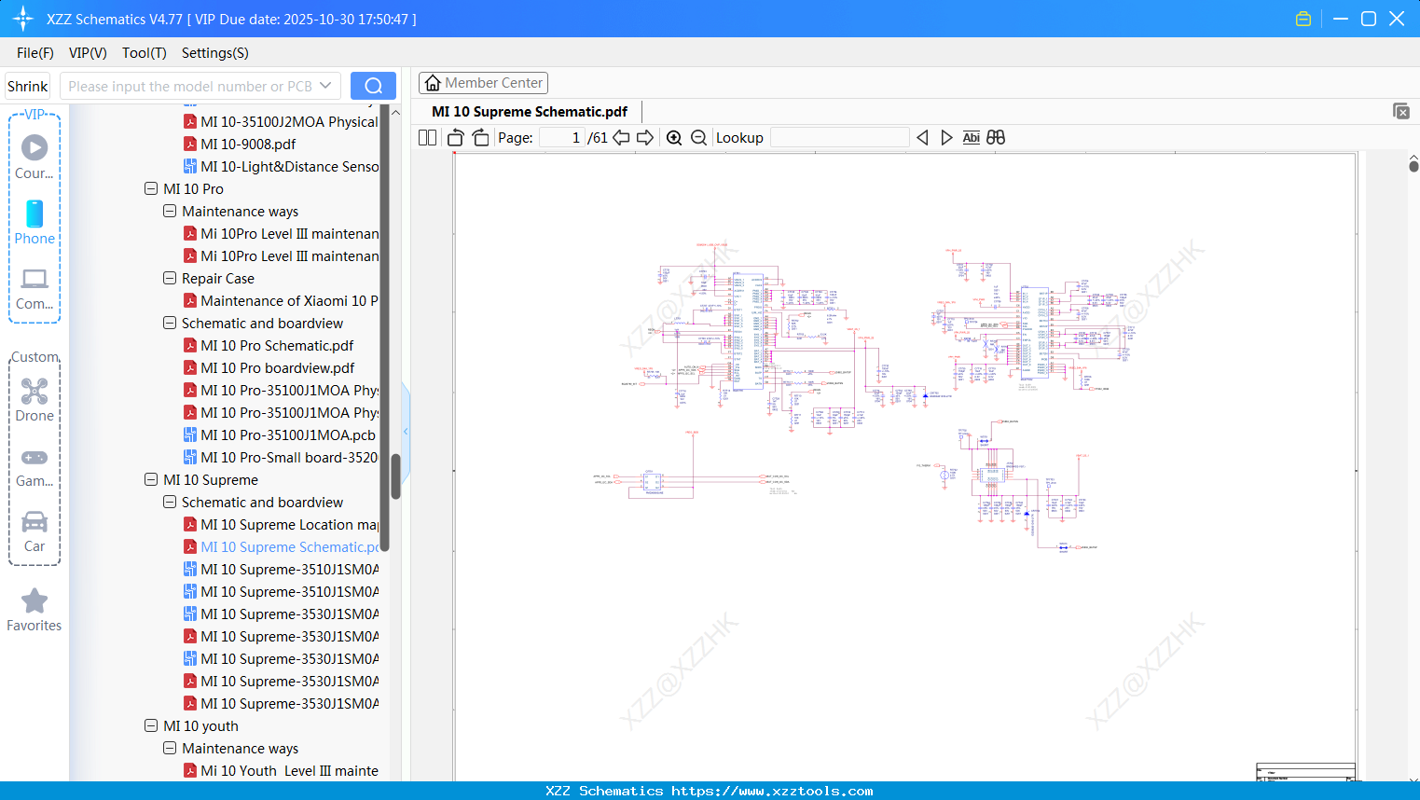Rotate the schematic page clockwise
The width and height of the screenshot is (1420, 800).
[x=479, y=137]
